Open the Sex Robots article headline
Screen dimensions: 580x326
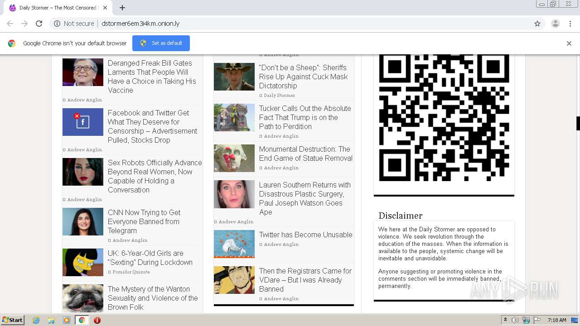tap(155, 176)
